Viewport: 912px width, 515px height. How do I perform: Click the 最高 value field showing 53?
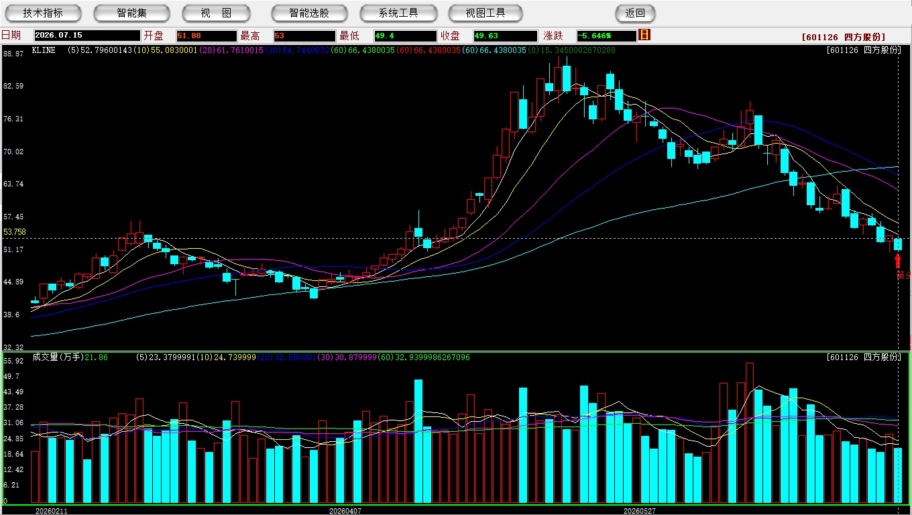click(x=304, y=36)
